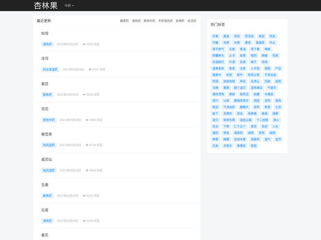Viewport: 321px width, 240px height.
Task: Select the 阴囊肿大 hot tag
Action: tap(218, 56)
